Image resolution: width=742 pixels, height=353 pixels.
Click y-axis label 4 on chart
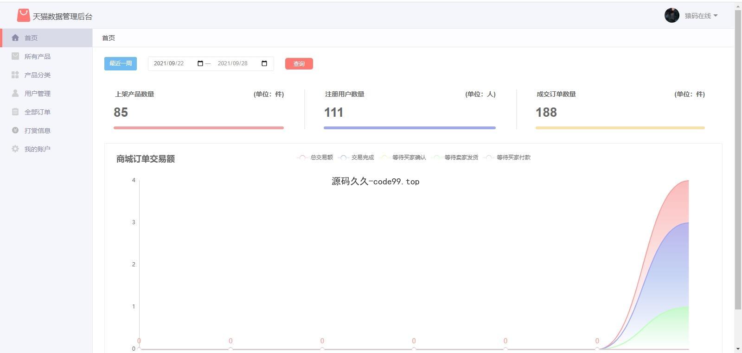pos(134,180)
